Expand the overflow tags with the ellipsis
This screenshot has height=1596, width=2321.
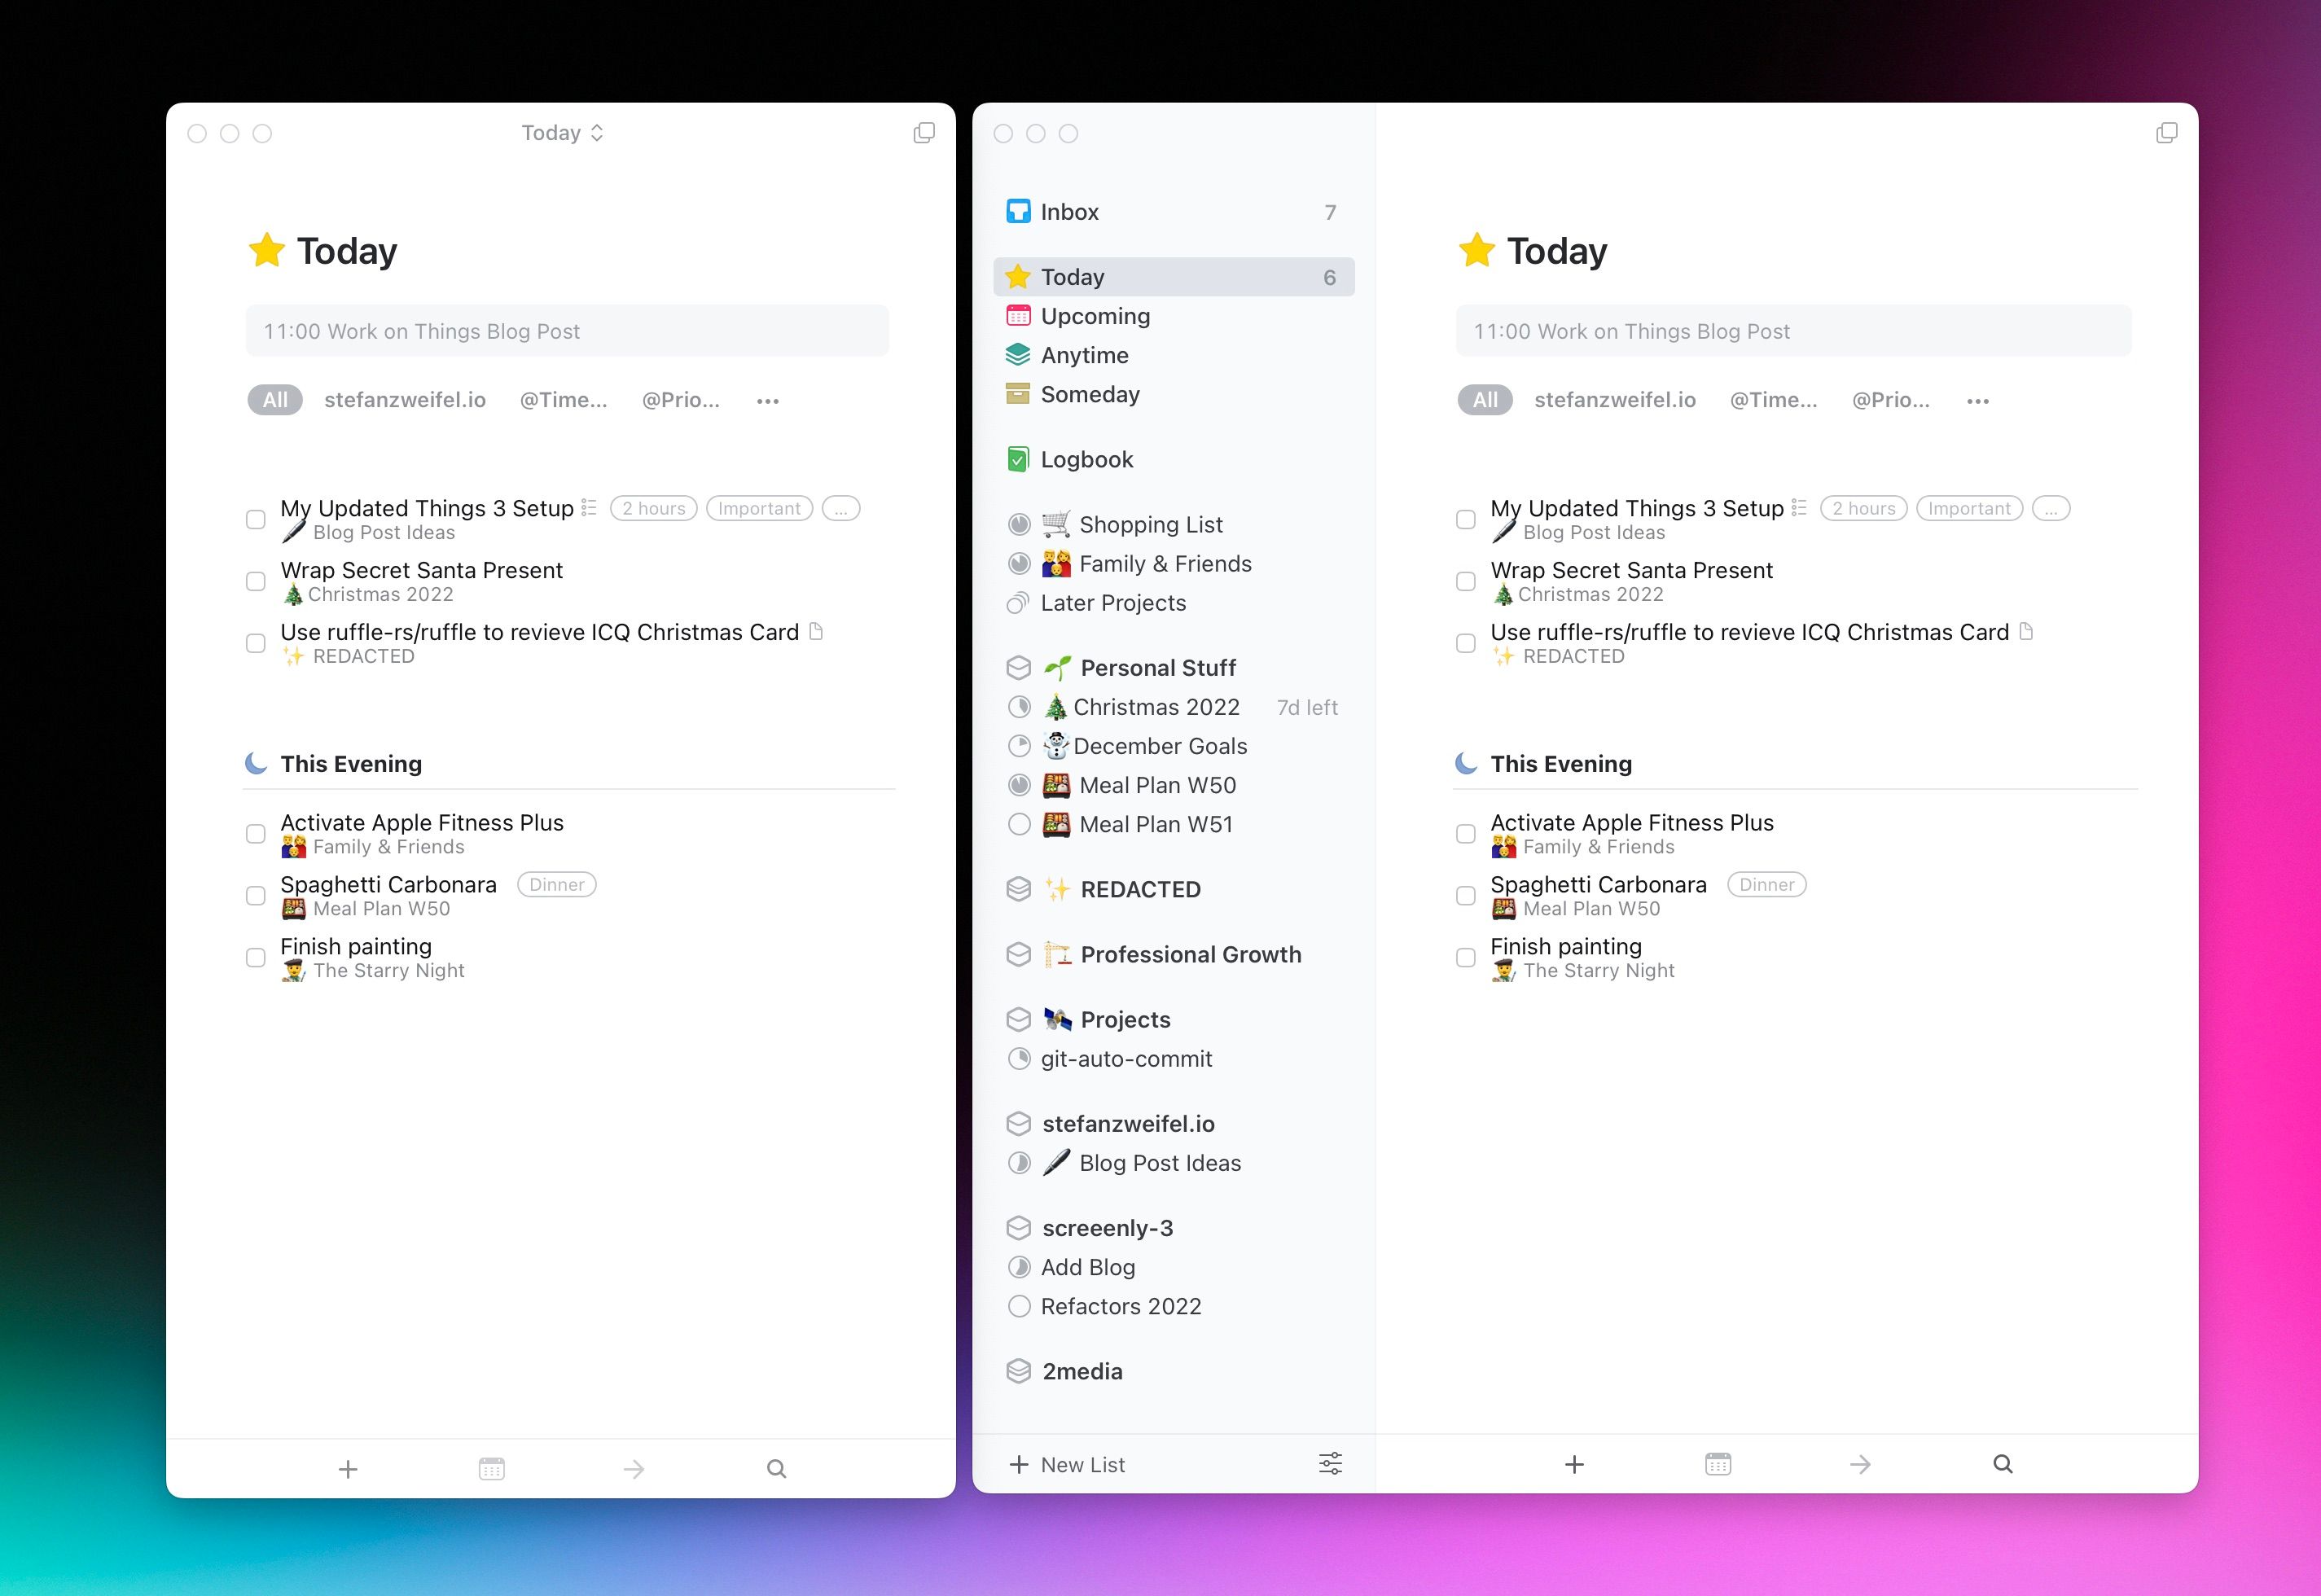pyautogui.click(x=767, y=400)
